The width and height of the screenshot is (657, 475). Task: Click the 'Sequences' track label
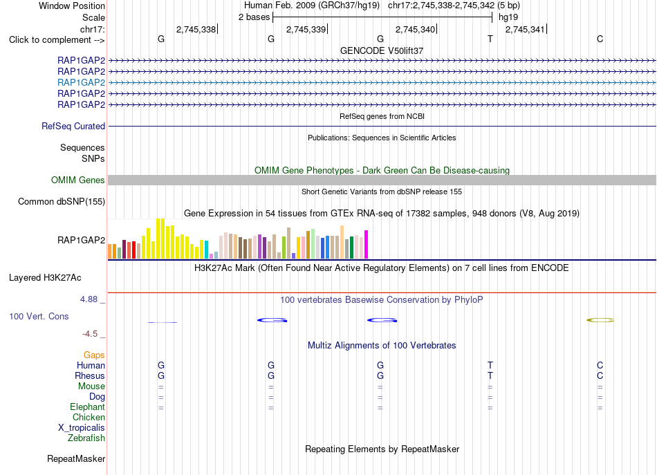click(82, 147)
